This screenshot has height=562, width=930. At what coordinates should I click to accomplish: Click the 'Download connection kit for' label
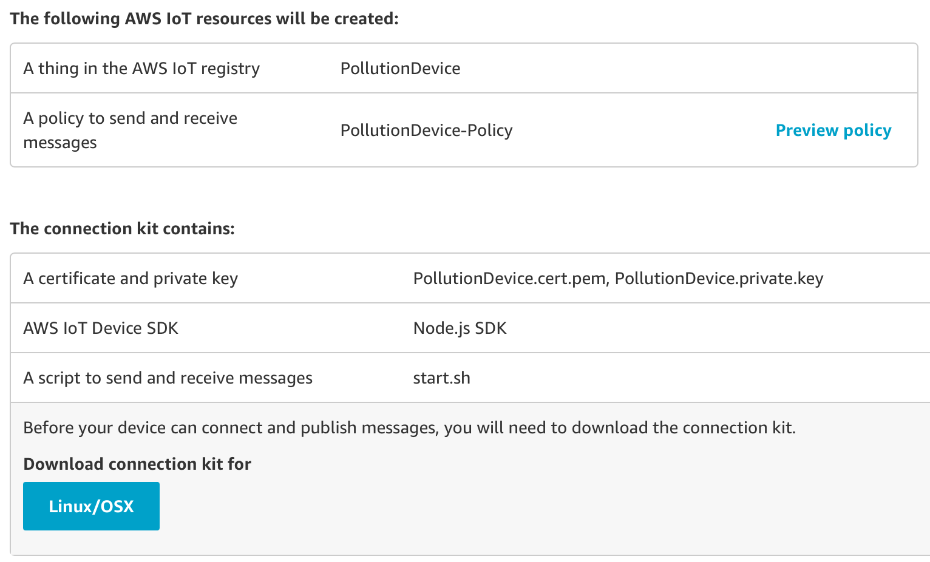coord(137,464)
